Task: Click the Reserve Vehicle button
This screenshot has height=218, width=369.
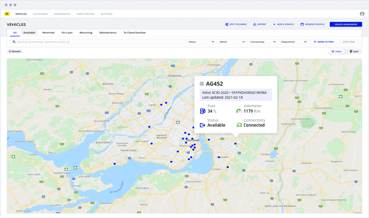Action: 312,24
